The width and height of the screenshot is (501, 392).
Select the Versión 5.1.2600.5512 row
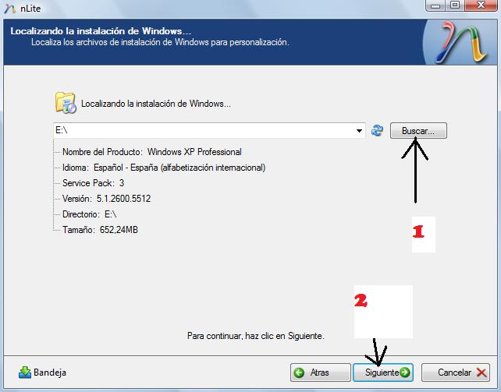[106, 199]
